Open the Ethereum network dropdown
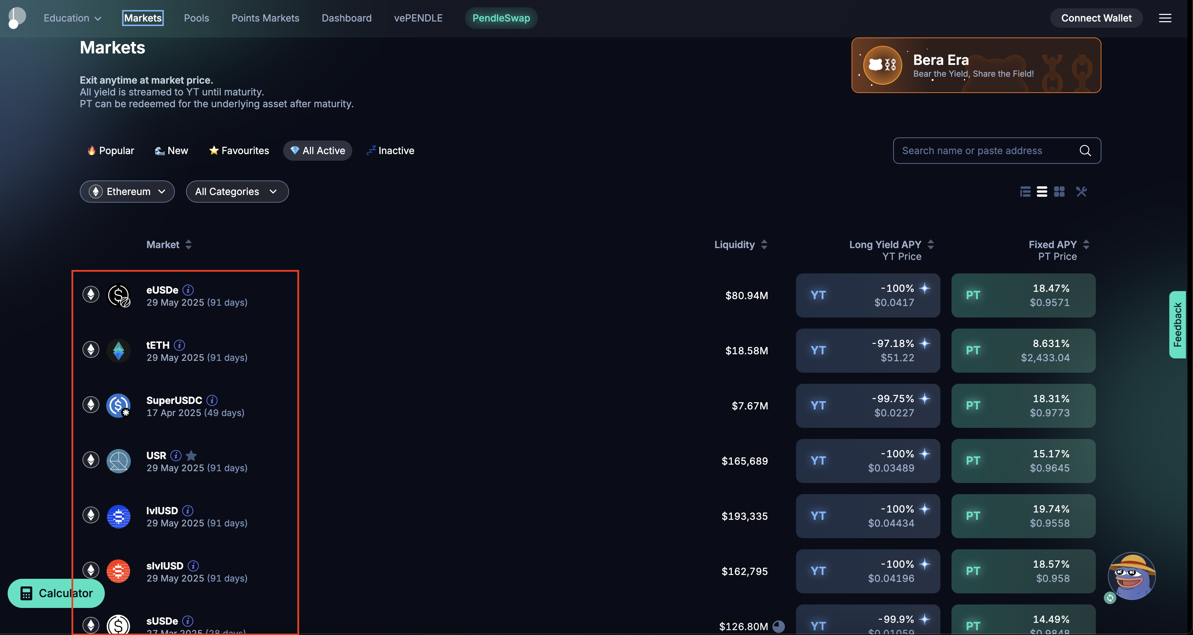The image size is (1193, 635). [127, 191]
